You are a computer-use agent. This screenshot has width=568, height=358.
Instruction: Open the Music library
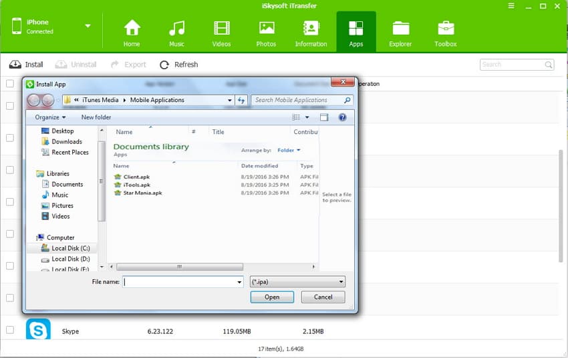coord(55,195)
